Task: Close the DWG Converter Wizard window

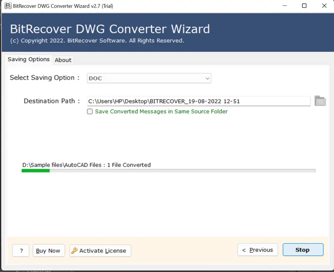Action: click(324, 6)
